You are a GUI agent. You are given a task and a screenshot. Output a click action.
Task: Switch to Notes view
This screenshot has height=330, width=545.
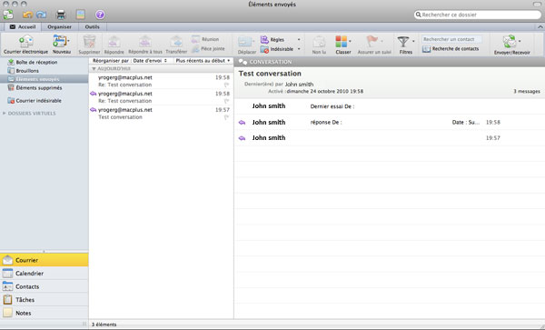45,313
